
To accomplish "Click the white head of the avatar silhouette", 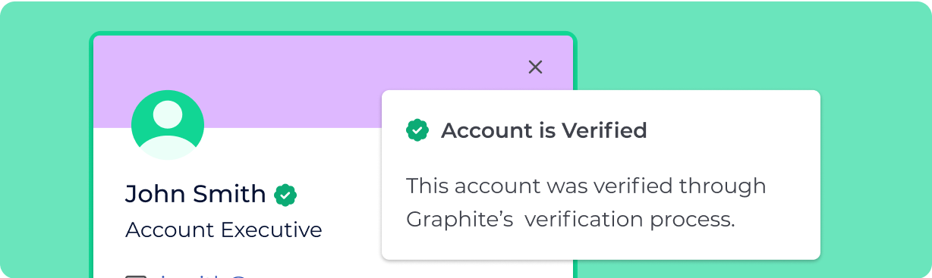I will click(168, 114).
